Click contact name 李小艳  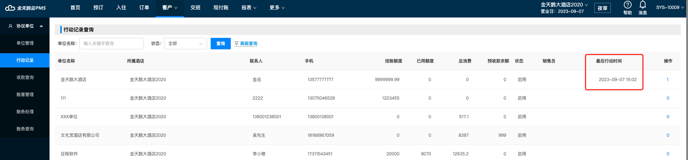click(259, 154)
